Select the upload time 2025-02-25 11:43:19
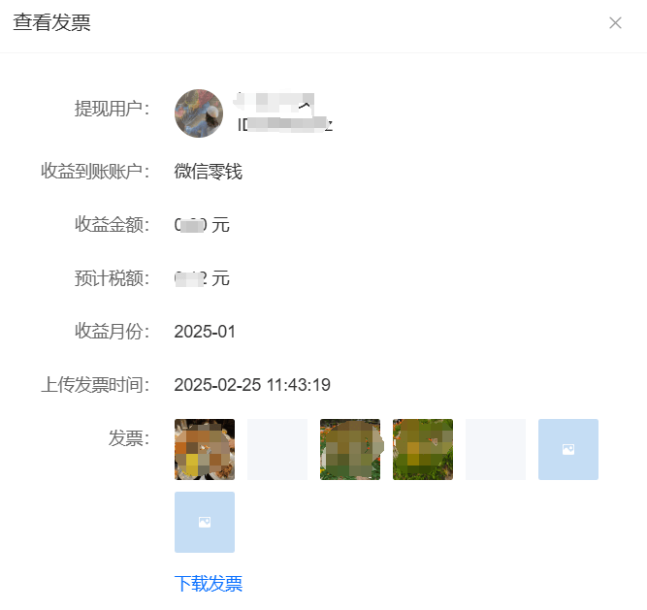The height and width of the screenshot is (610, 647). tap(252, 385)
